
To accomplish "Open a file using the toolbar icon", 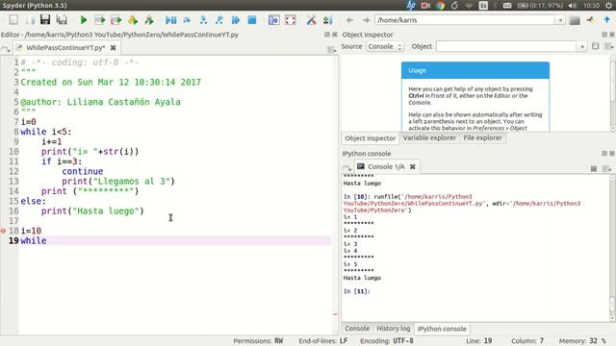I will [x=30, y=19].
